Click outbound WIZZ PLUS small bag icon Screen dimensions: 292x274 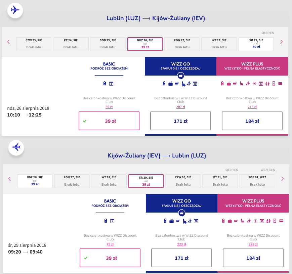(222, 83)
